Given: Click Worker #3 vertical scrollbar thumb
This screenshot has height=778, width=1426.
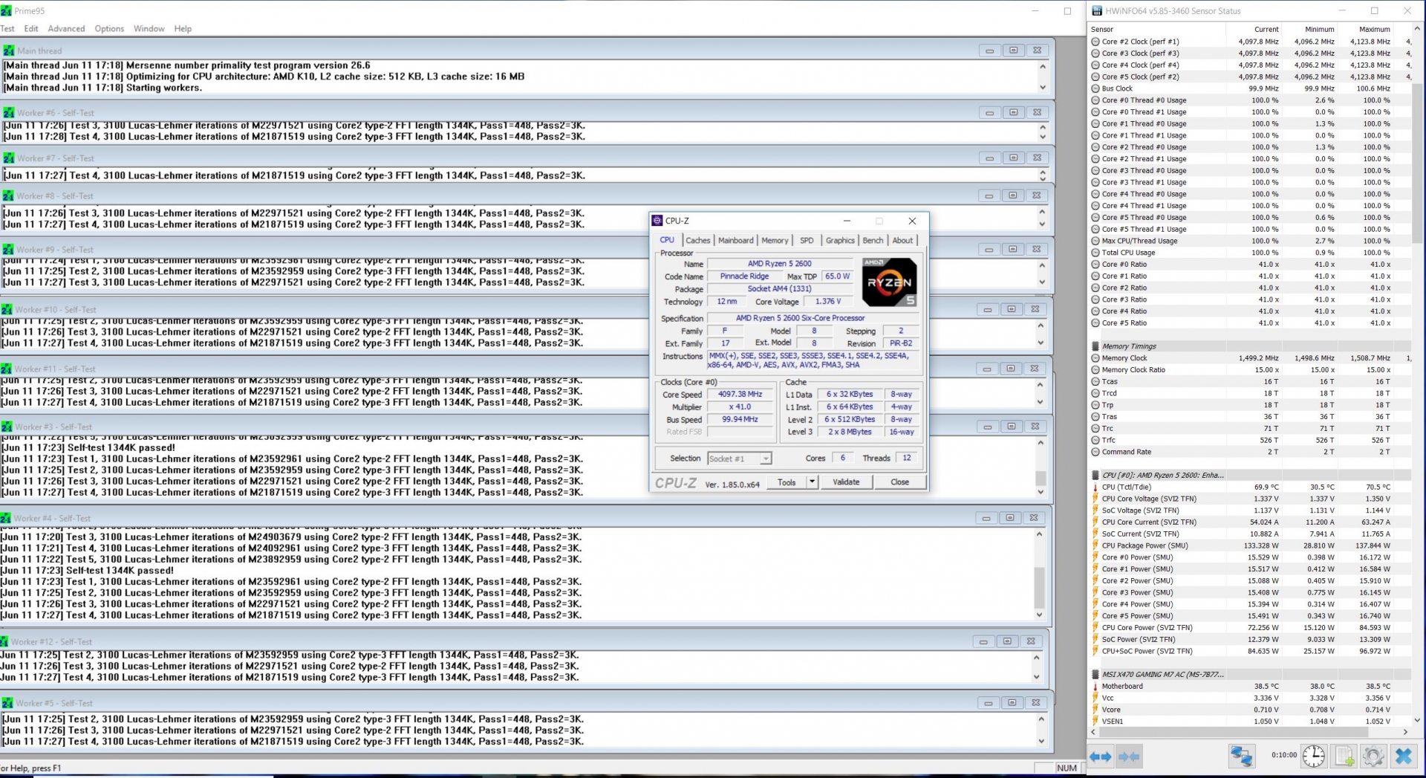Looking at the screenshot, I should [1041, 478].
